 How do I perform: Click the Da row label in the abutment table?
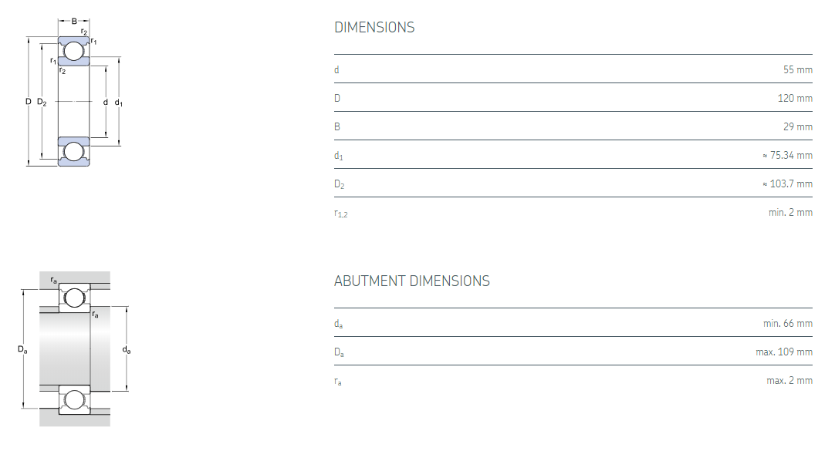[339, 352]
